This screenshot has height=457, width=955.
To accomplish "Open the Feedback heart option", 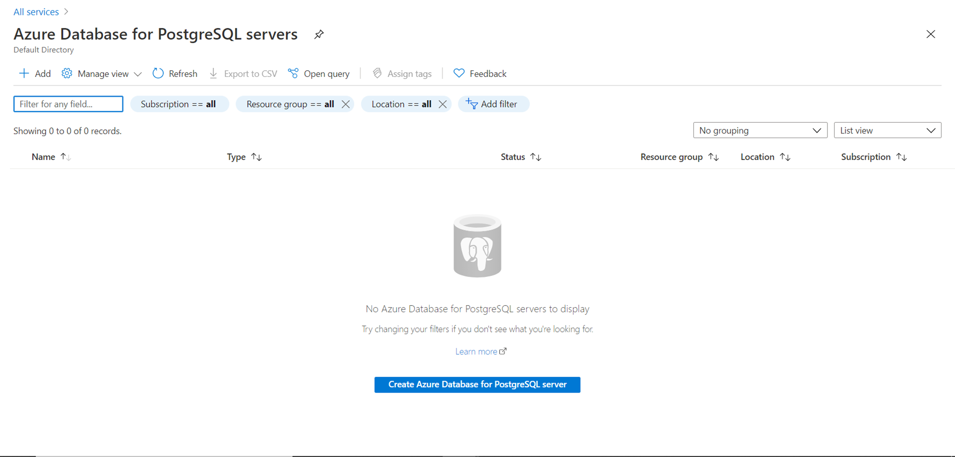I will click(x=480, y=74).
